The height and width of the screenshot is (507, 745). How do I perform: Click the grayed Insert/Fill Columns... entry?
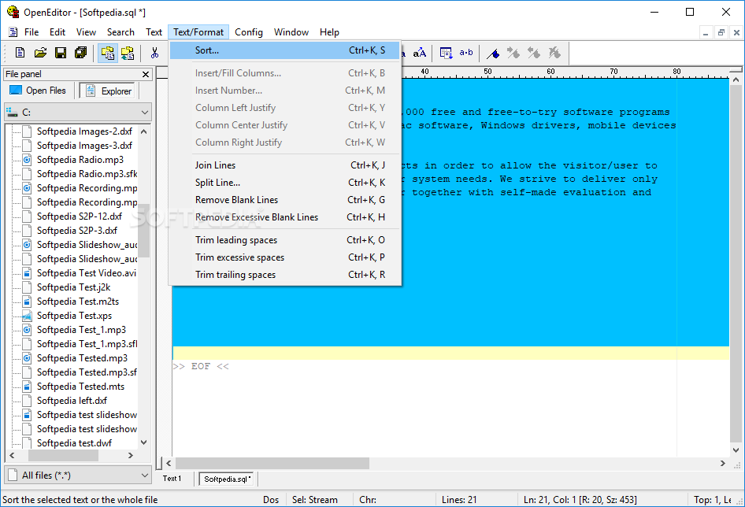coord(284,73)
